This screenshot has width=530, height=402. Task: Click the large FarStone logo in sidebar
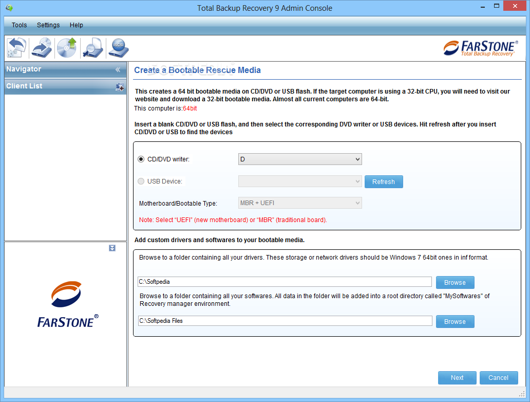pos(68,304)
